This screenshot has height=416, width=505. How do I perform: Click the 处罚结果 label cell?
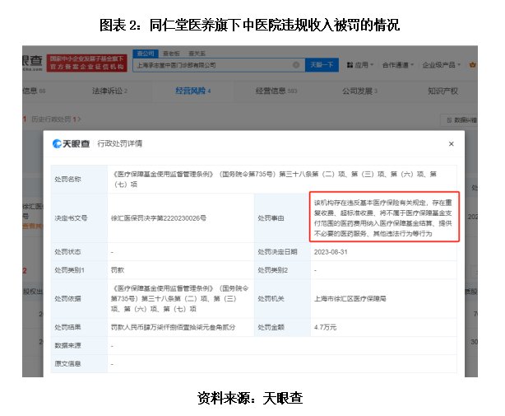click(x=79, y=327)
